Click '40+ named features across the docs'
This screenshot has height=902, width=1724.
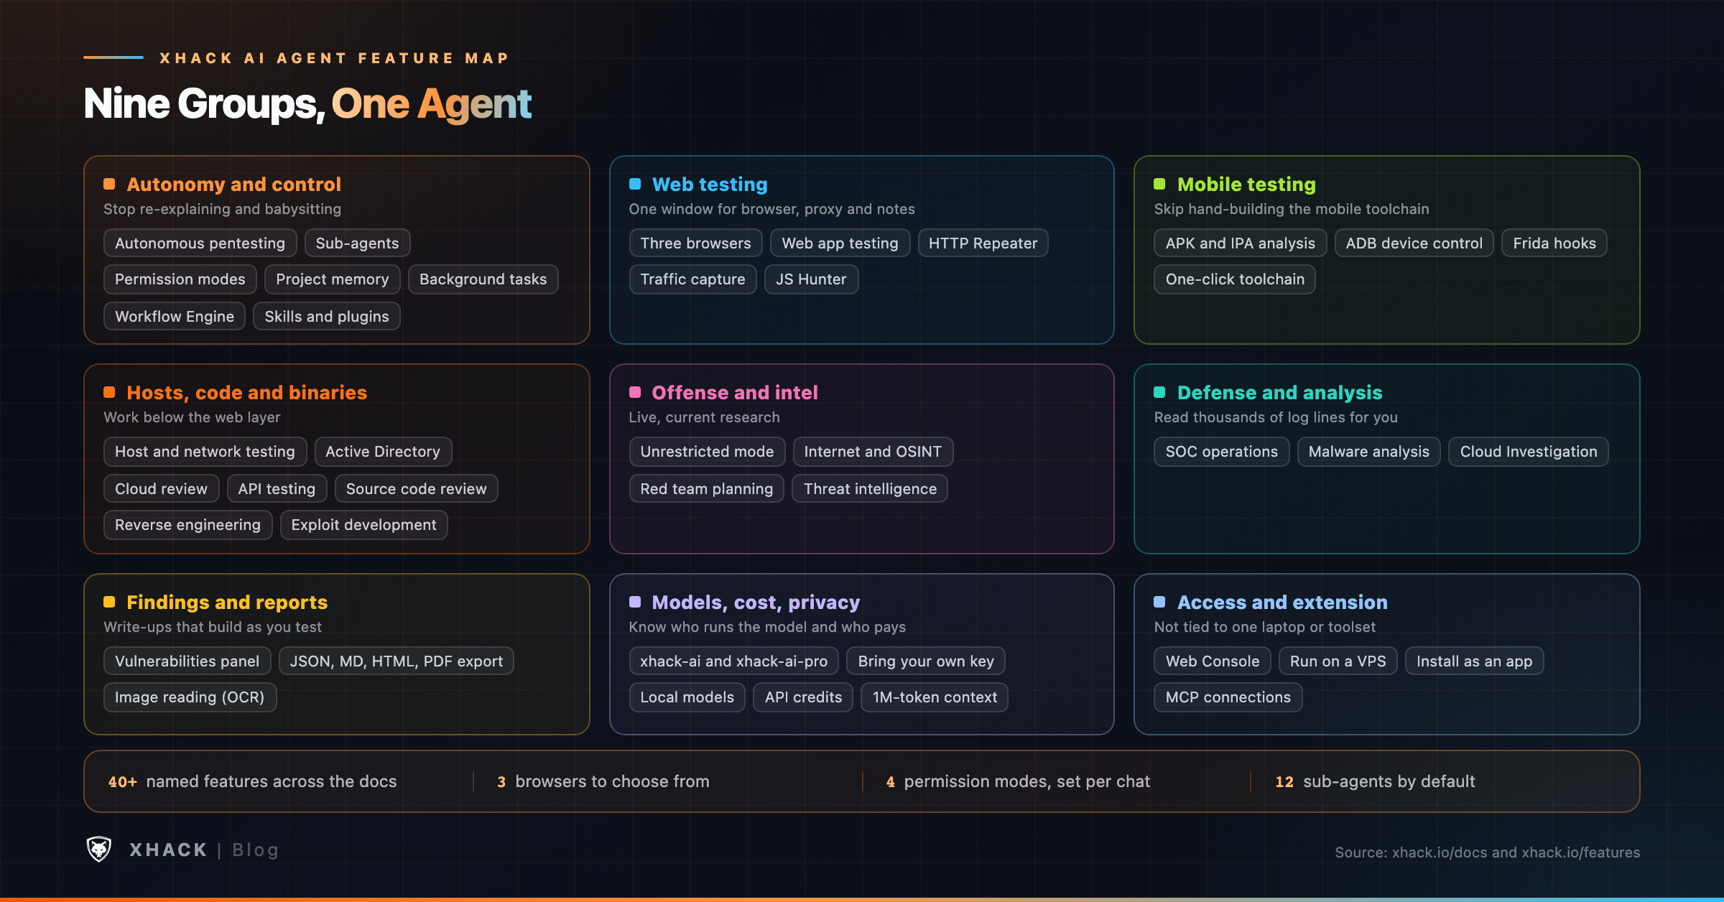pos(252,781)
